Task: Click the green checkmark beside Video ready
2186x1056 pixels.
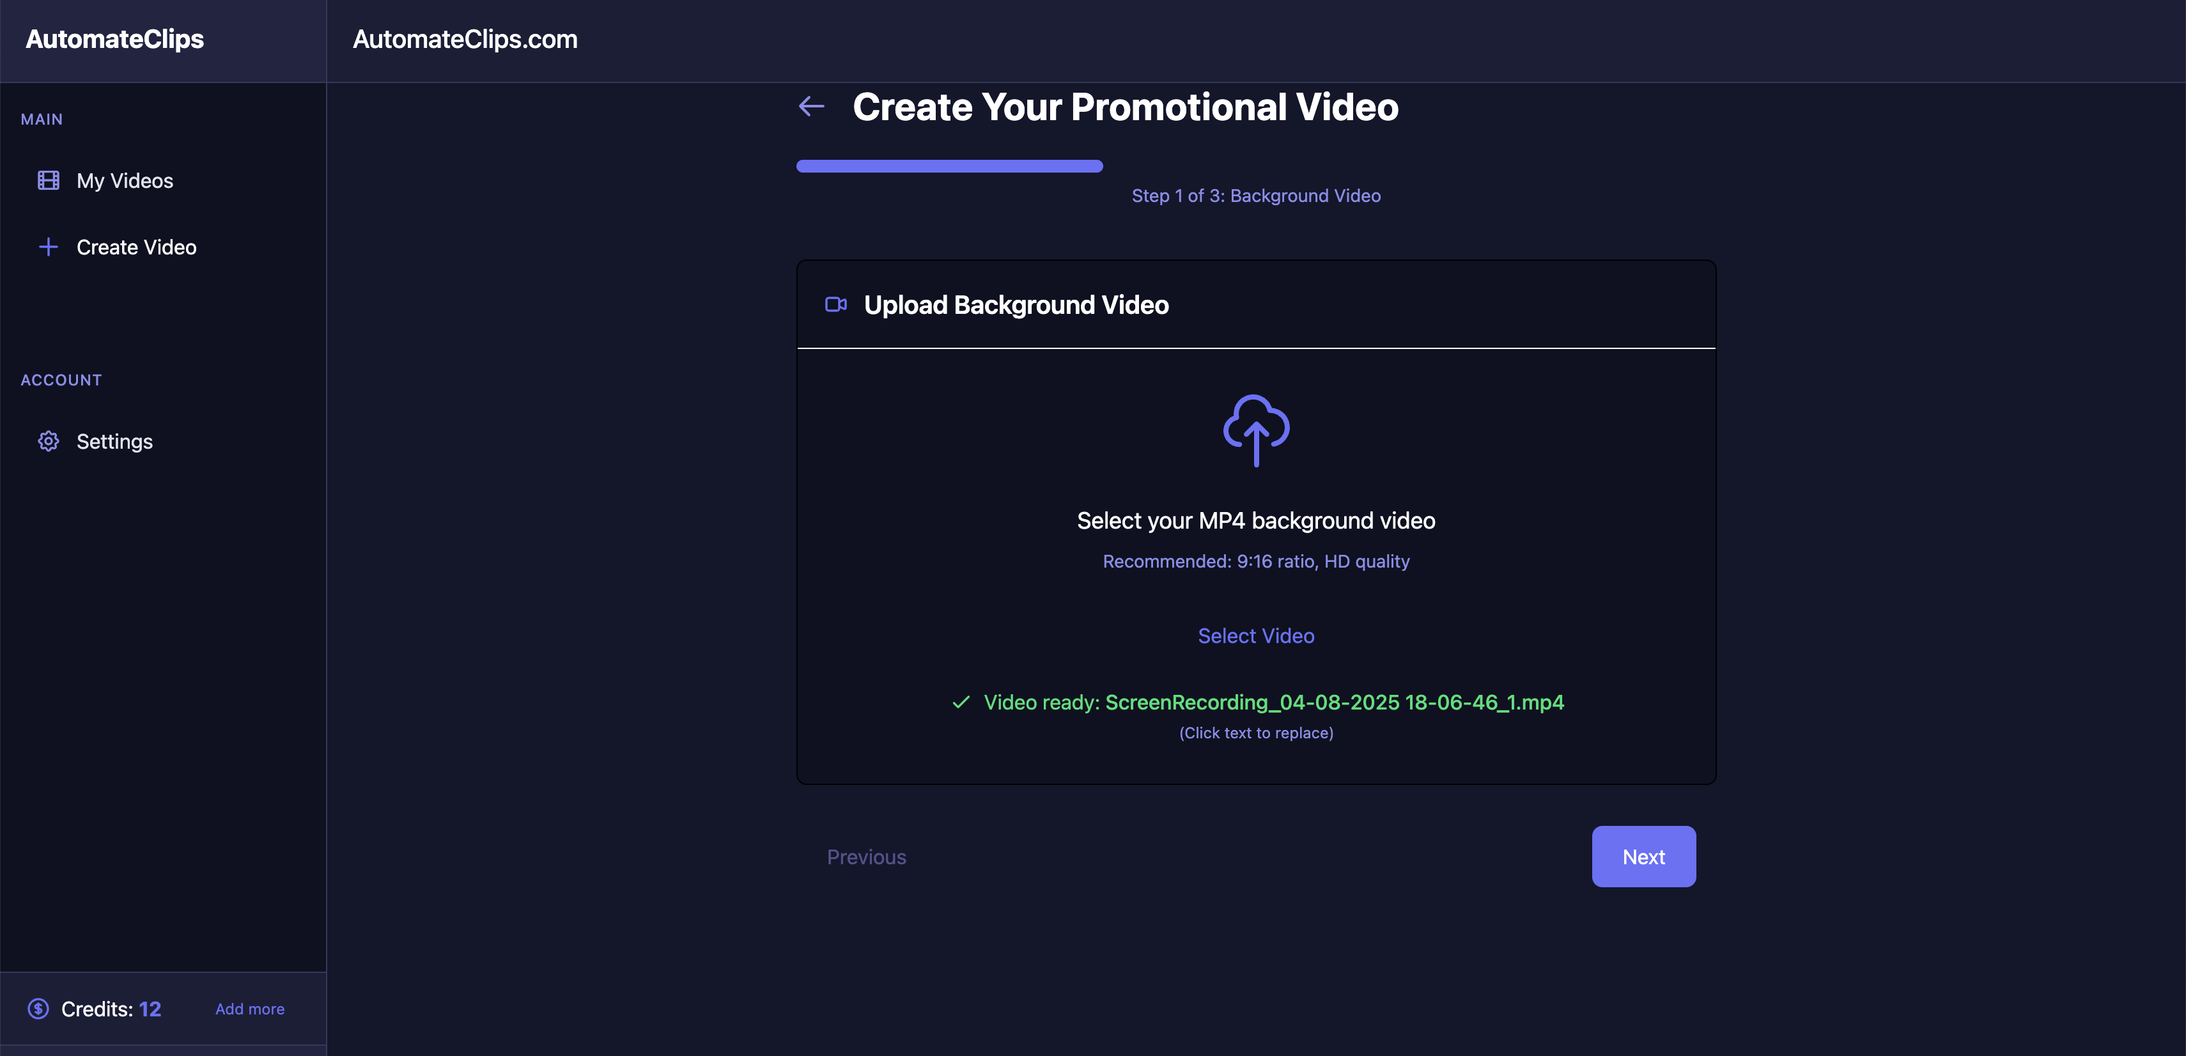Action: click(x=960, y=702)
